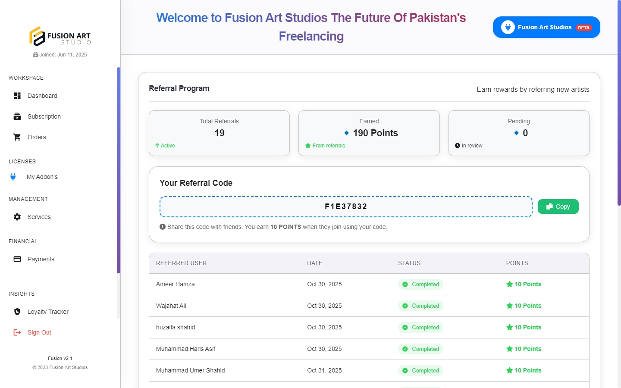The height and width of the screenshot is (388, 621).
Task: Click the name Muhammad Haris Asif
Action: tap(186, 349)
